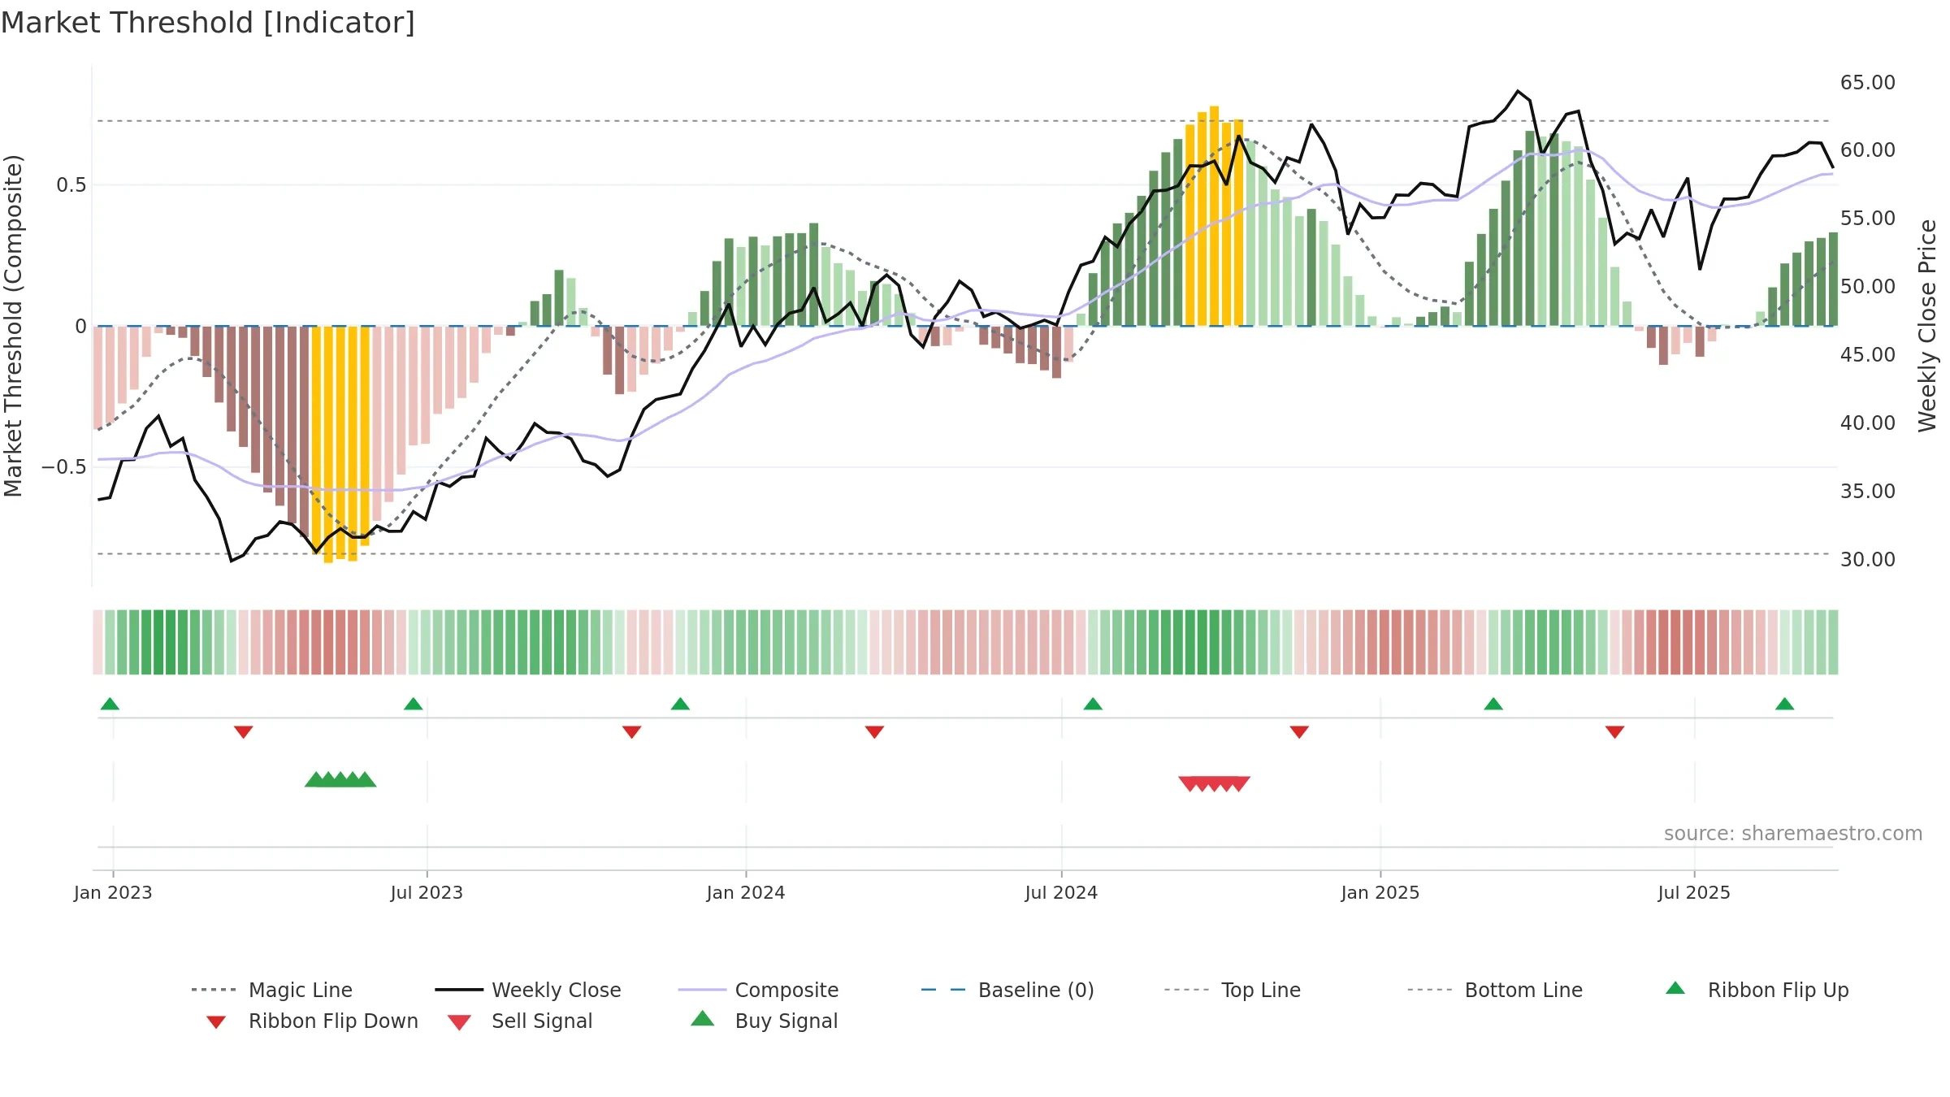Click the ribbon flip down marker in late 2023
Screen dimensions: 1950x1097
tap(631, 732)
